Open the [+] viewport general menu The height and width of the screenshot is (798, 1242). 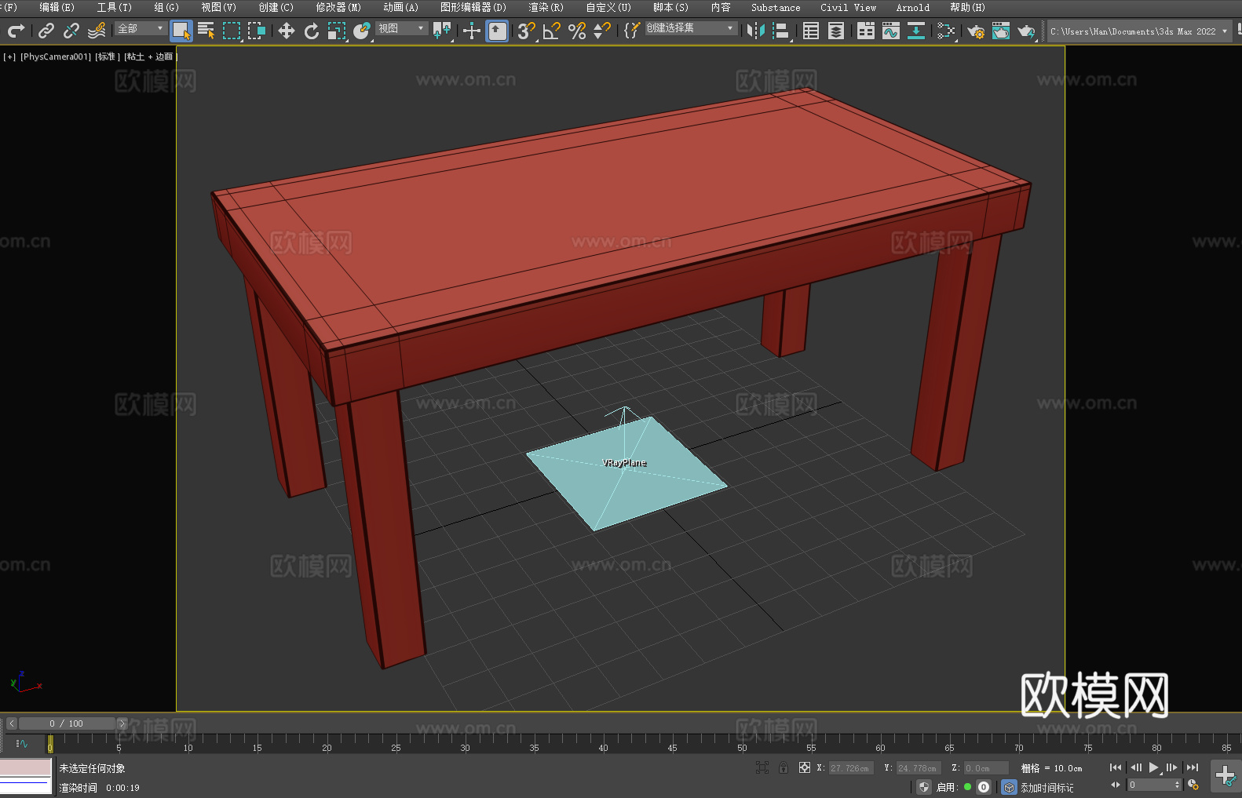[x=9, y=56]
